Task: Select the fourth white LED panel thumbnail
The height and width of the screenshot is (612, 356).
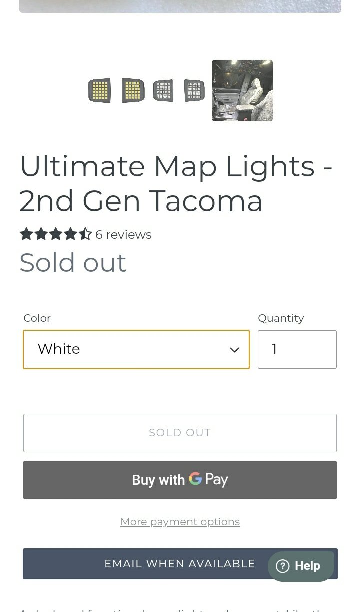Action: click(x=194, y=91)
